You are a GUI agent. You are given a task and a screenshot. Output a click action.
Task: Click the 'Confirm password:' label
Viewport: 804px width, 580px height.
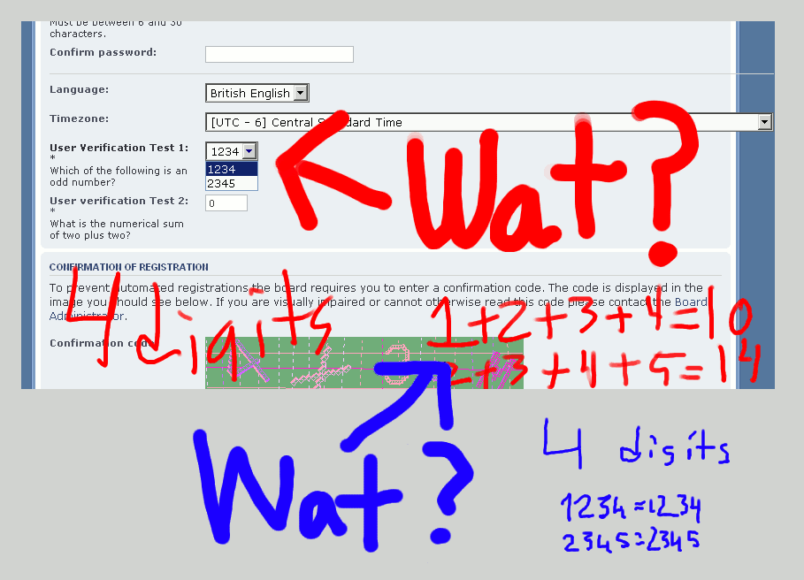[x=103, y=53]
